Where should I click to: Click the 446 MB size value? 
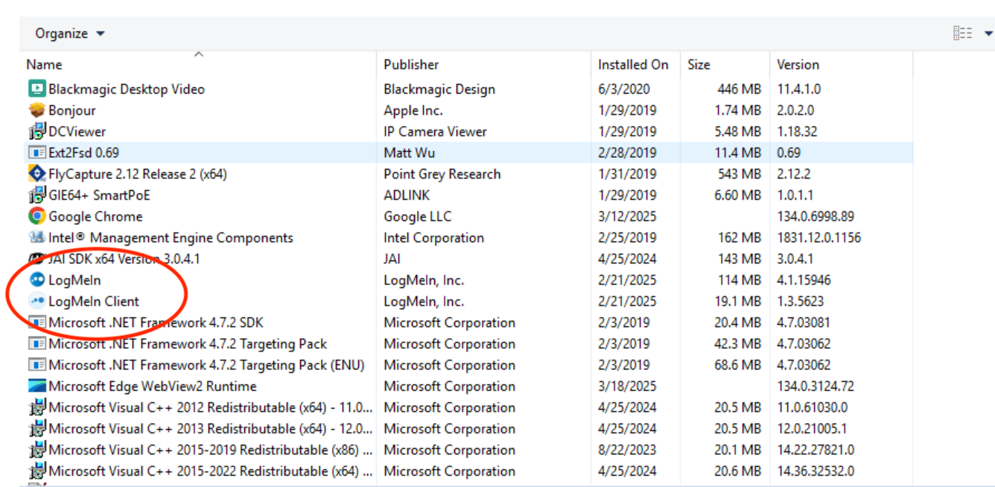tap(739, 89)
